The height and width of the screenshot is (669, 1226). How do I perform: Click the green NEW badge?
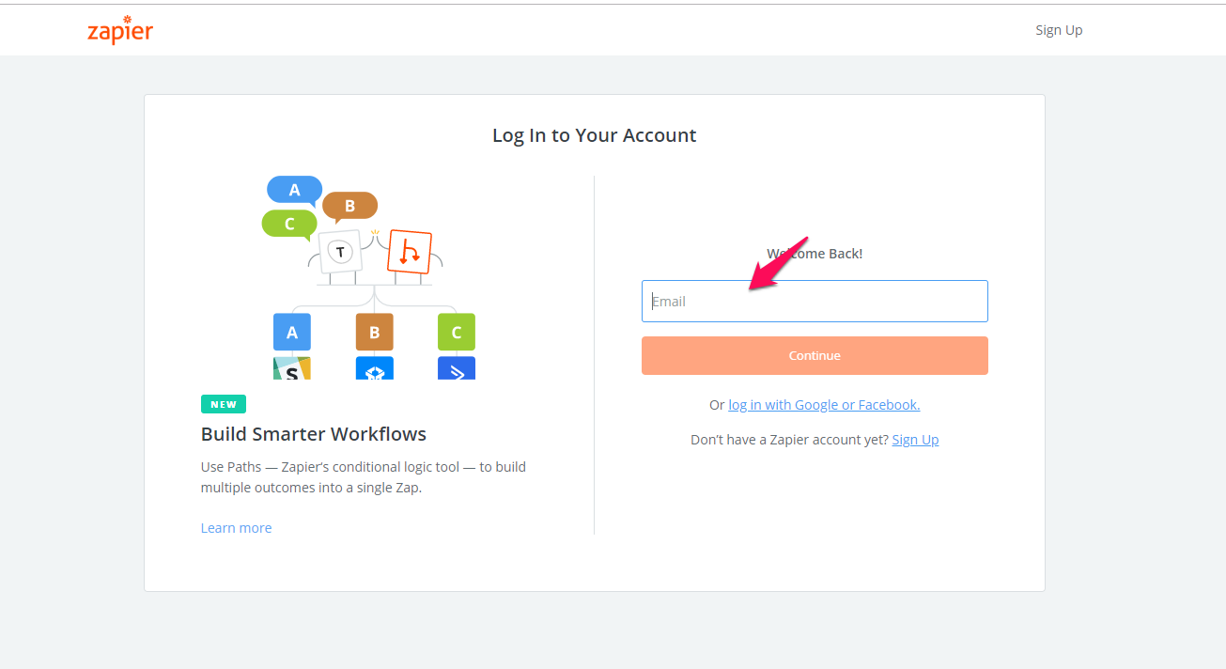coord(224,404)
